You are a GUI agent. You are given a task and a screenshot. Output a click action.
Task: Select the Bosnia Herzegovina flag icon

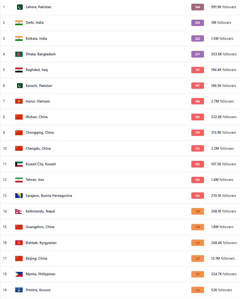click(x=19, y=196)
